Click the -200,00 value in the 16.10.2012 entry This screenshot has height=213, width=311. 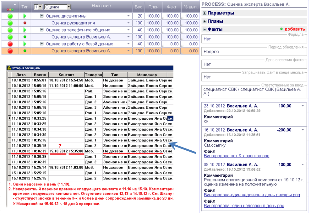pos(284,130)
